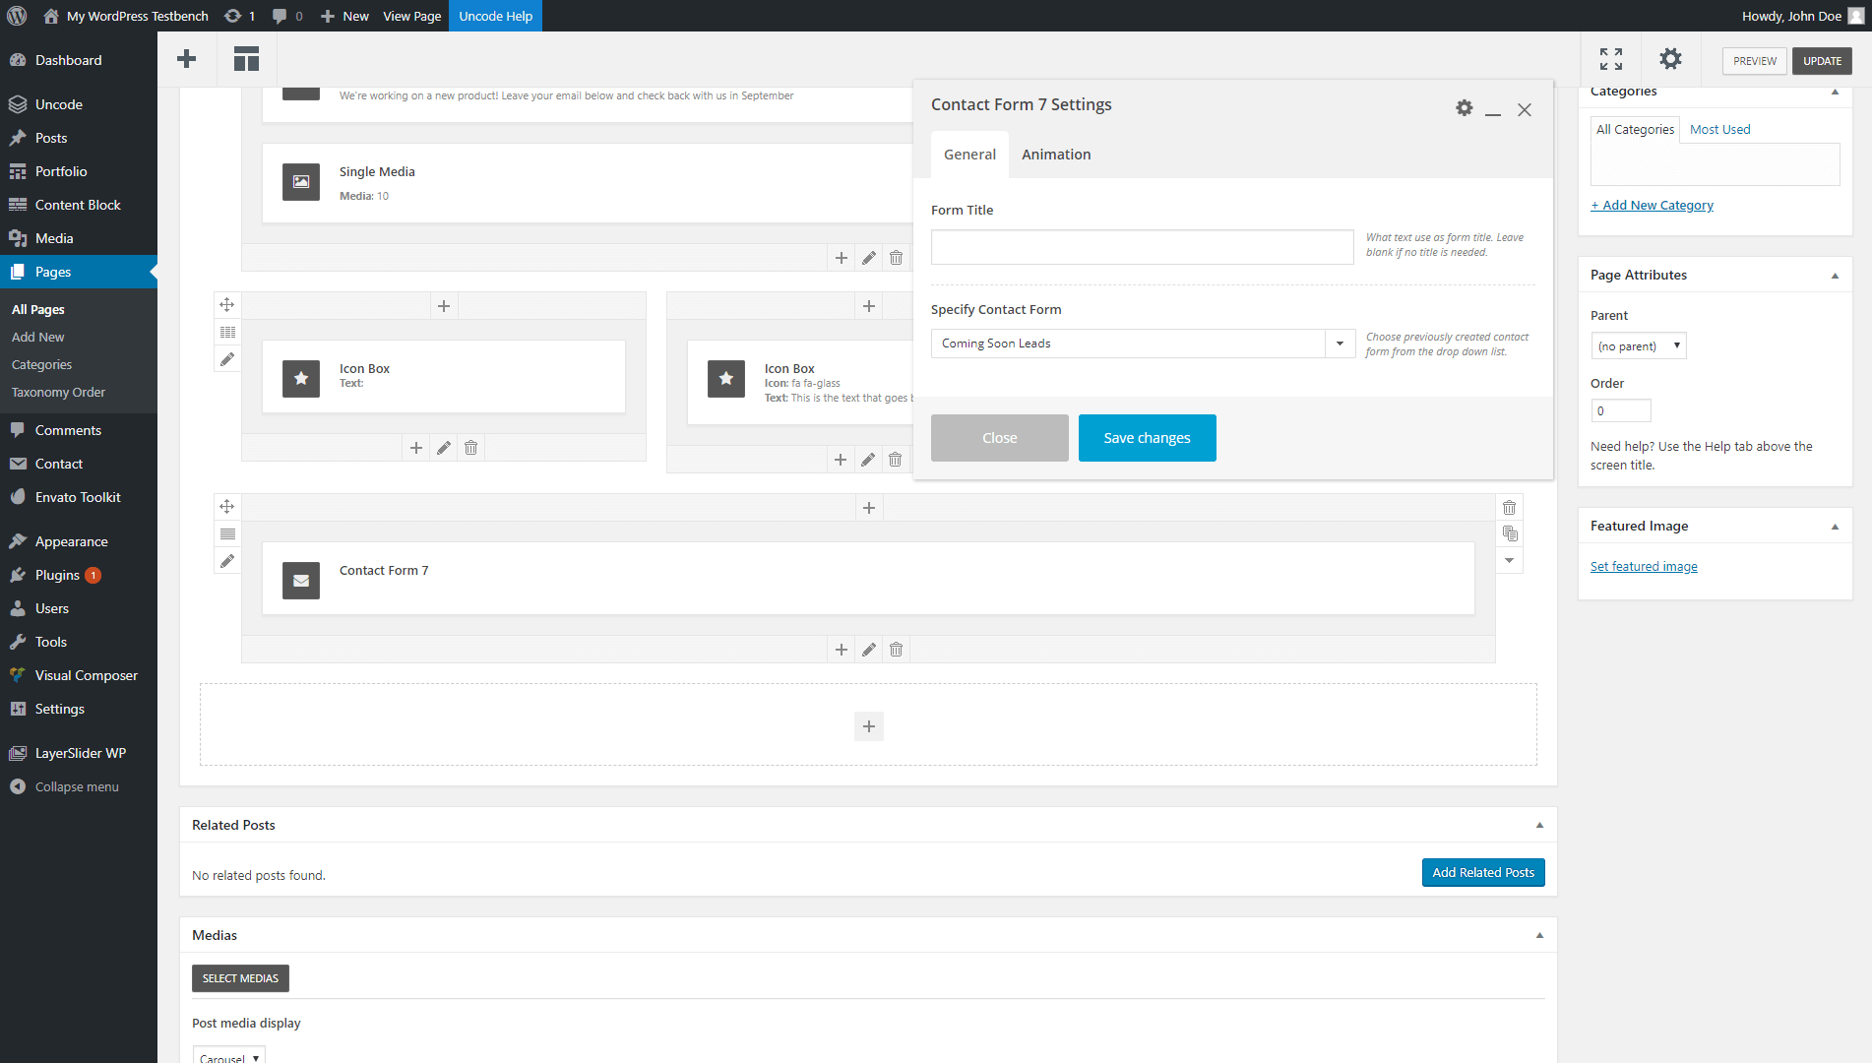Click the PREVIEW button
The height and width of the screenshot is (1063, 1872).
point(1754,61)
